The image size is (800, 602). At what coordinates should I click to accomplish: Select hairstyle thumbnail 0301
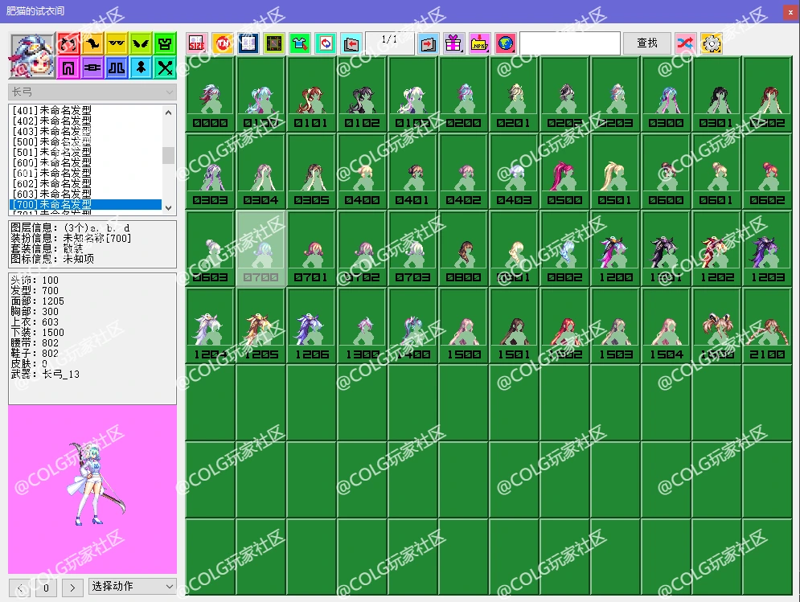[717, 94]
